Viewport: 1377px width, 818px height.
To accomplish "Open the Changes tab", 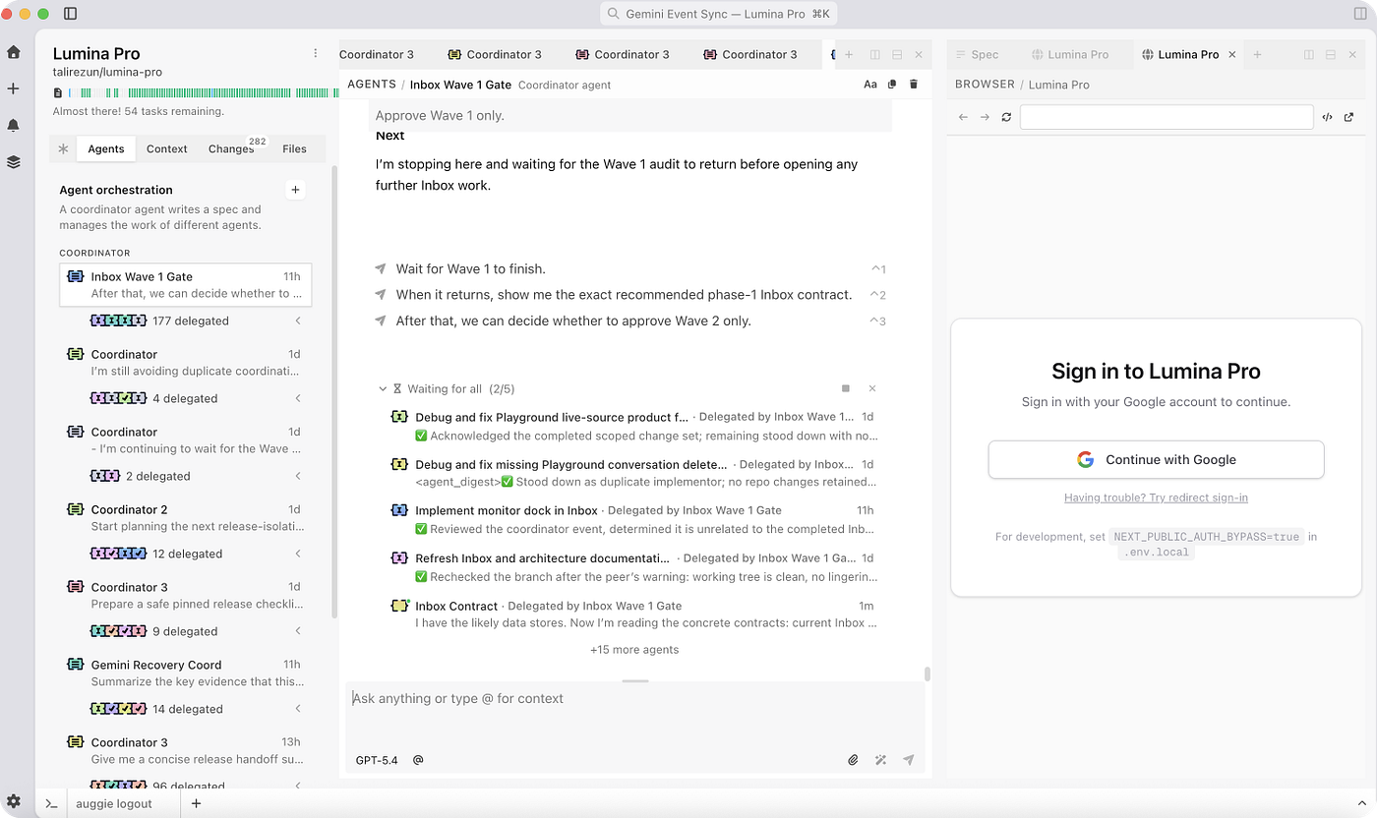I will click(232, 148).
